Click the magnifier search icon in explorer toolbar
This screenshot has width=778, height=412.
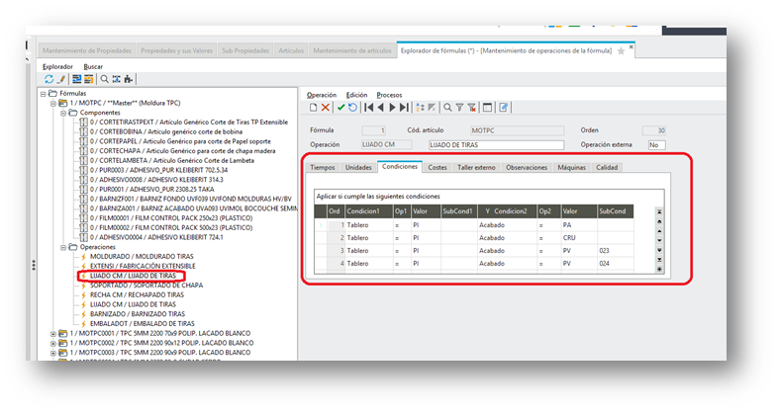(x=104, y=79)
